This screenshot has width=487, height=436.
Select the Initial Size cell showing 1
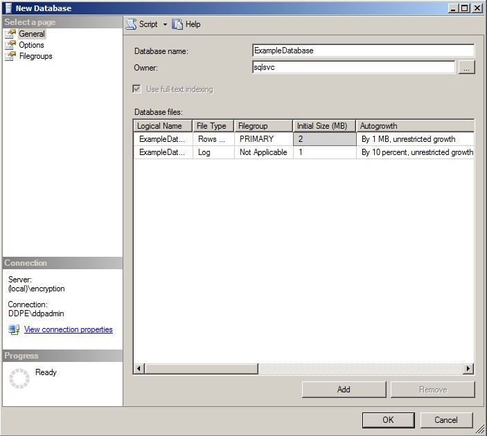click(x=325, y=152)
